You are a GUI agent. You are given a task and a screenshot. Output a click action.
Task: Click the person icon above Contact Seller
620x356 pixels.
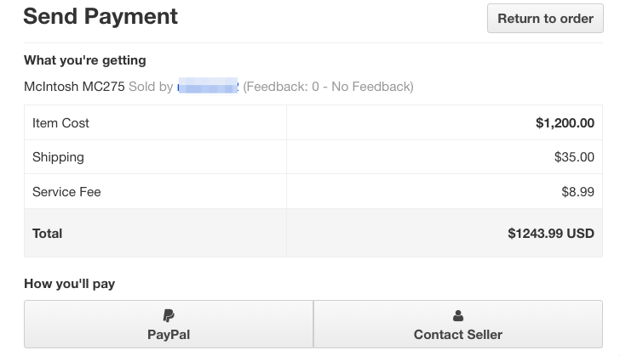pyautogui.click(x=458, y=315)
